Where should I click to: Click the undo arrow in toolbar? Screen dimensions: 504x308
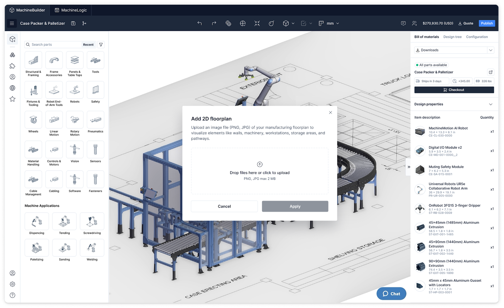(199, 23)
